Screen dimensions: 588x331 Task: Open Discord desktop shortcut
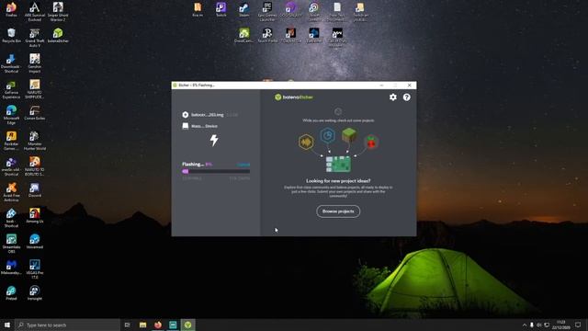click(x=35, y=190)
